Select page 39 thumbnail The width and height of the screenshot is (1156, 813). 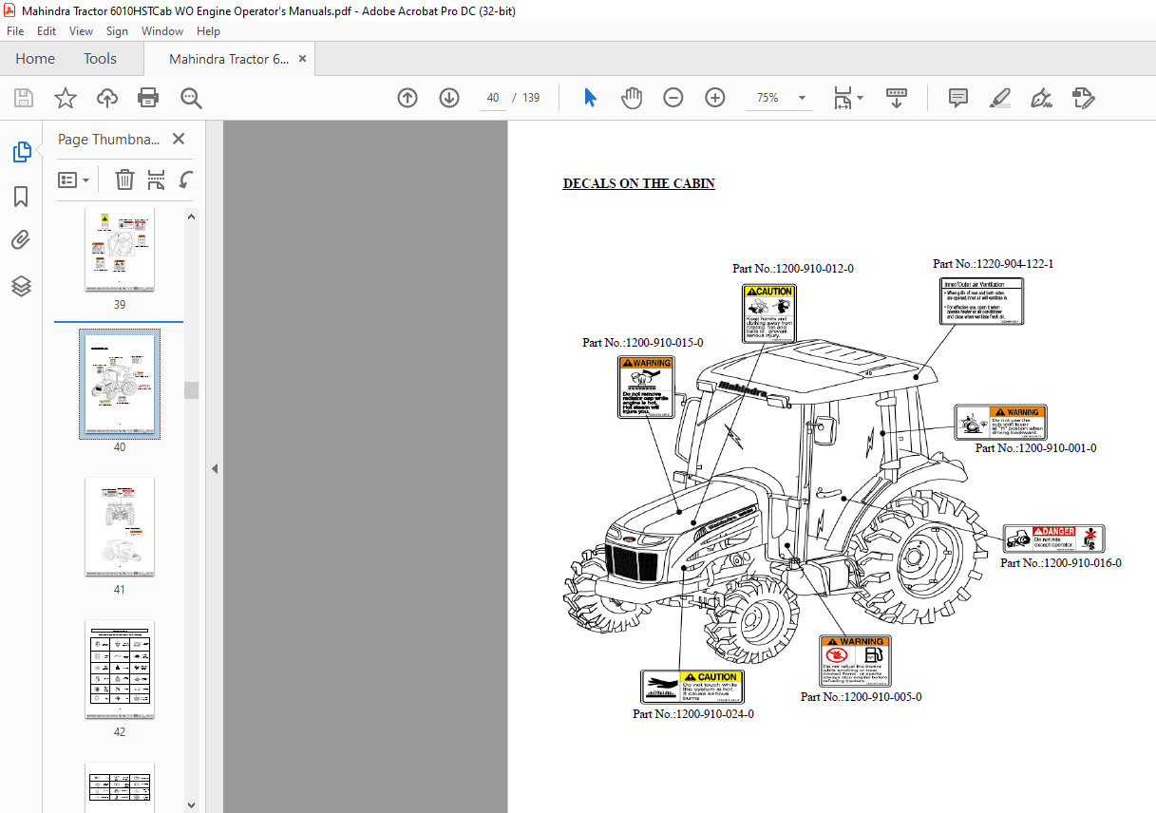120,249
